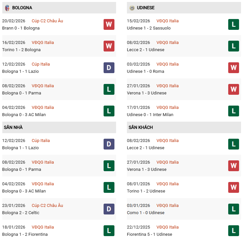The width and height of the screenshot is (243, 242).
Task: Click the W badge for Torino 1-2 Bologna
Action: pos(109,46)
